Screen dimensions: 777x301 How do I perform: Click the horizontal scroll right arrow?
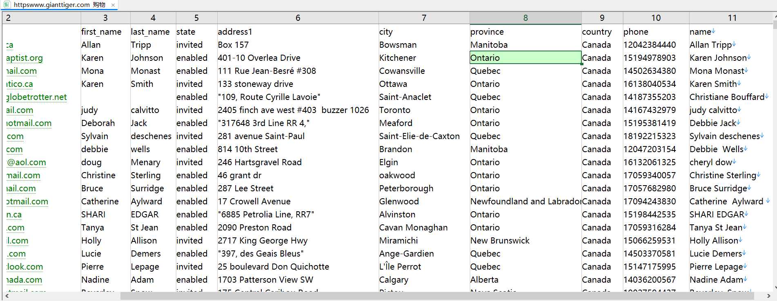pyautogui.click(x=768, y=296)
